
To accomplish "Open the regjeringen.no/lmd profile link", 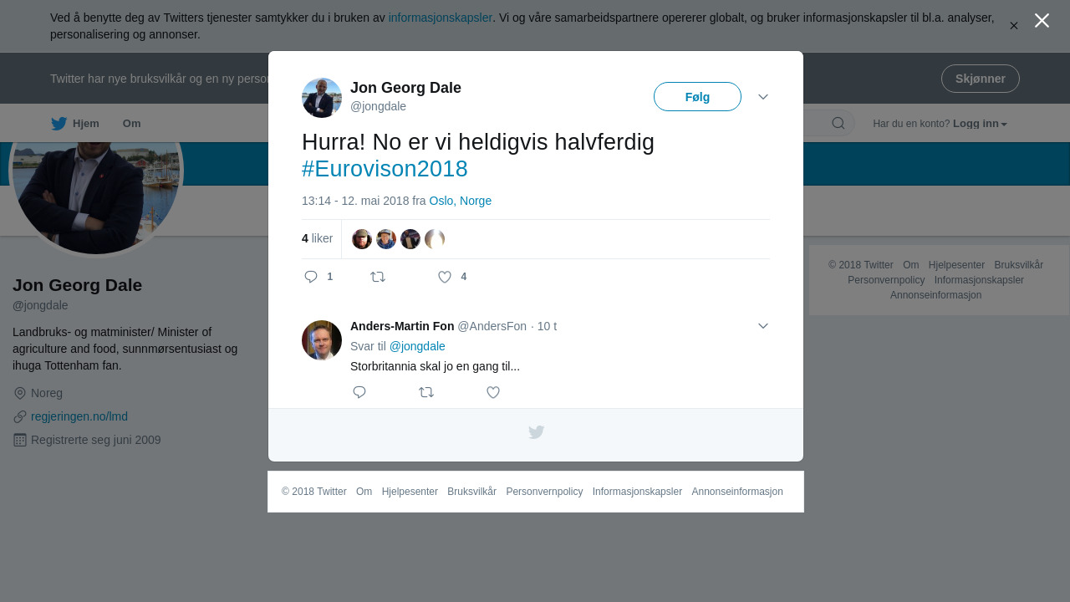I will tap(79, 416).
